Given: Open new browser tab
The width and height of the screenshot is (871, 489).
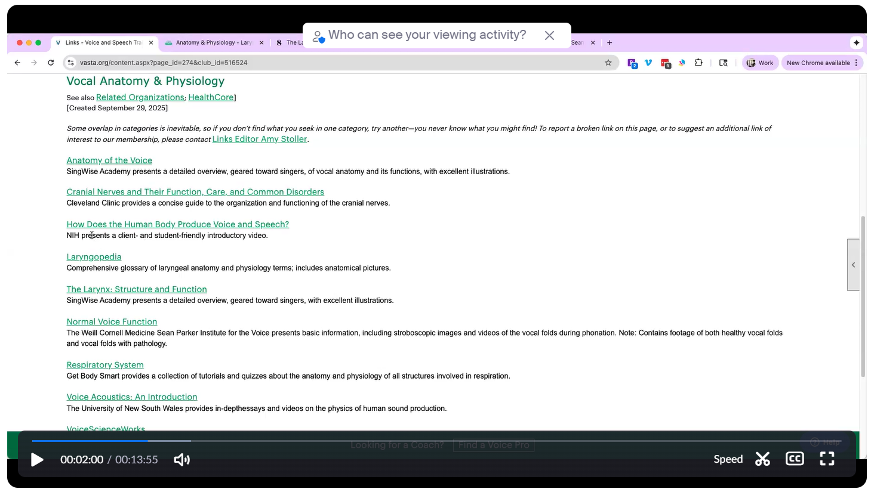Looking at the screenshot, I should [610, 43].
